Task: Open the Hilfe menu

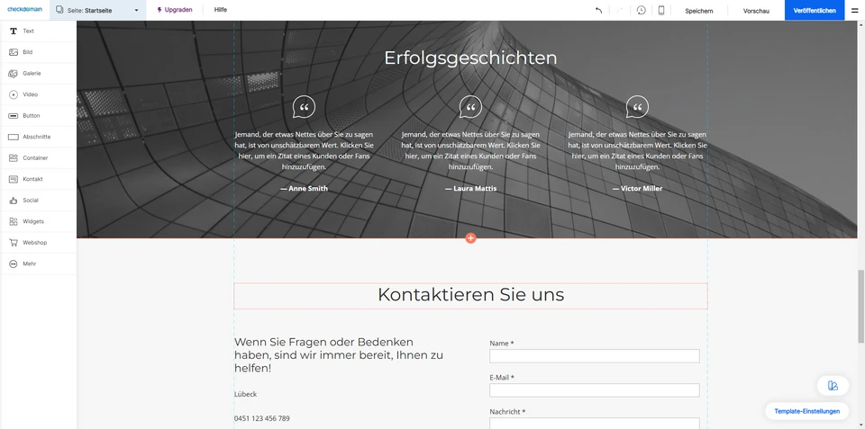Action: tap(221, 10)
